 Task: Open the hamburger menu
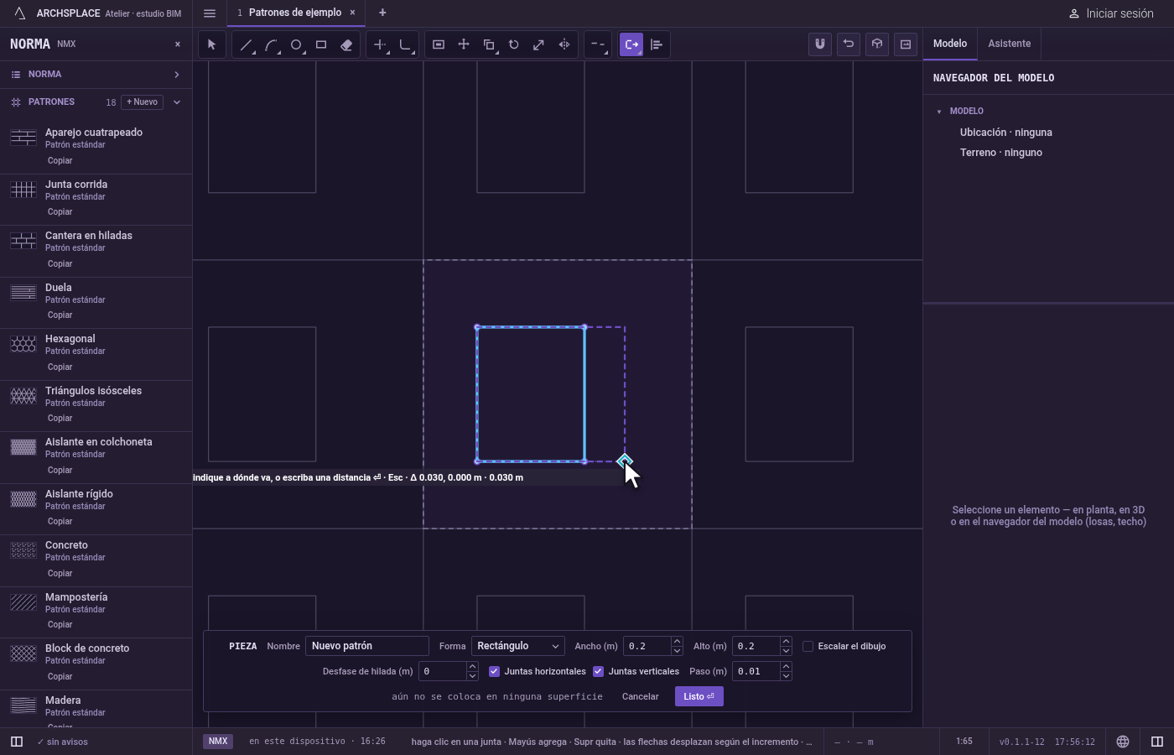210,13
